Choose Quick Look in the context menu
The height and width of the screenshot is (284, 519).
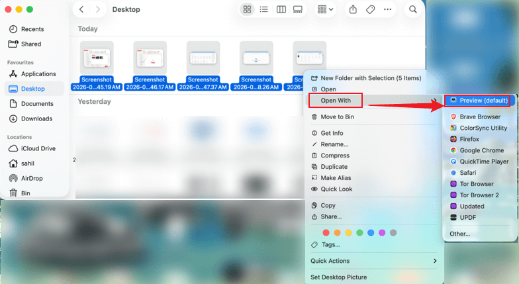(x=336, y=189)
